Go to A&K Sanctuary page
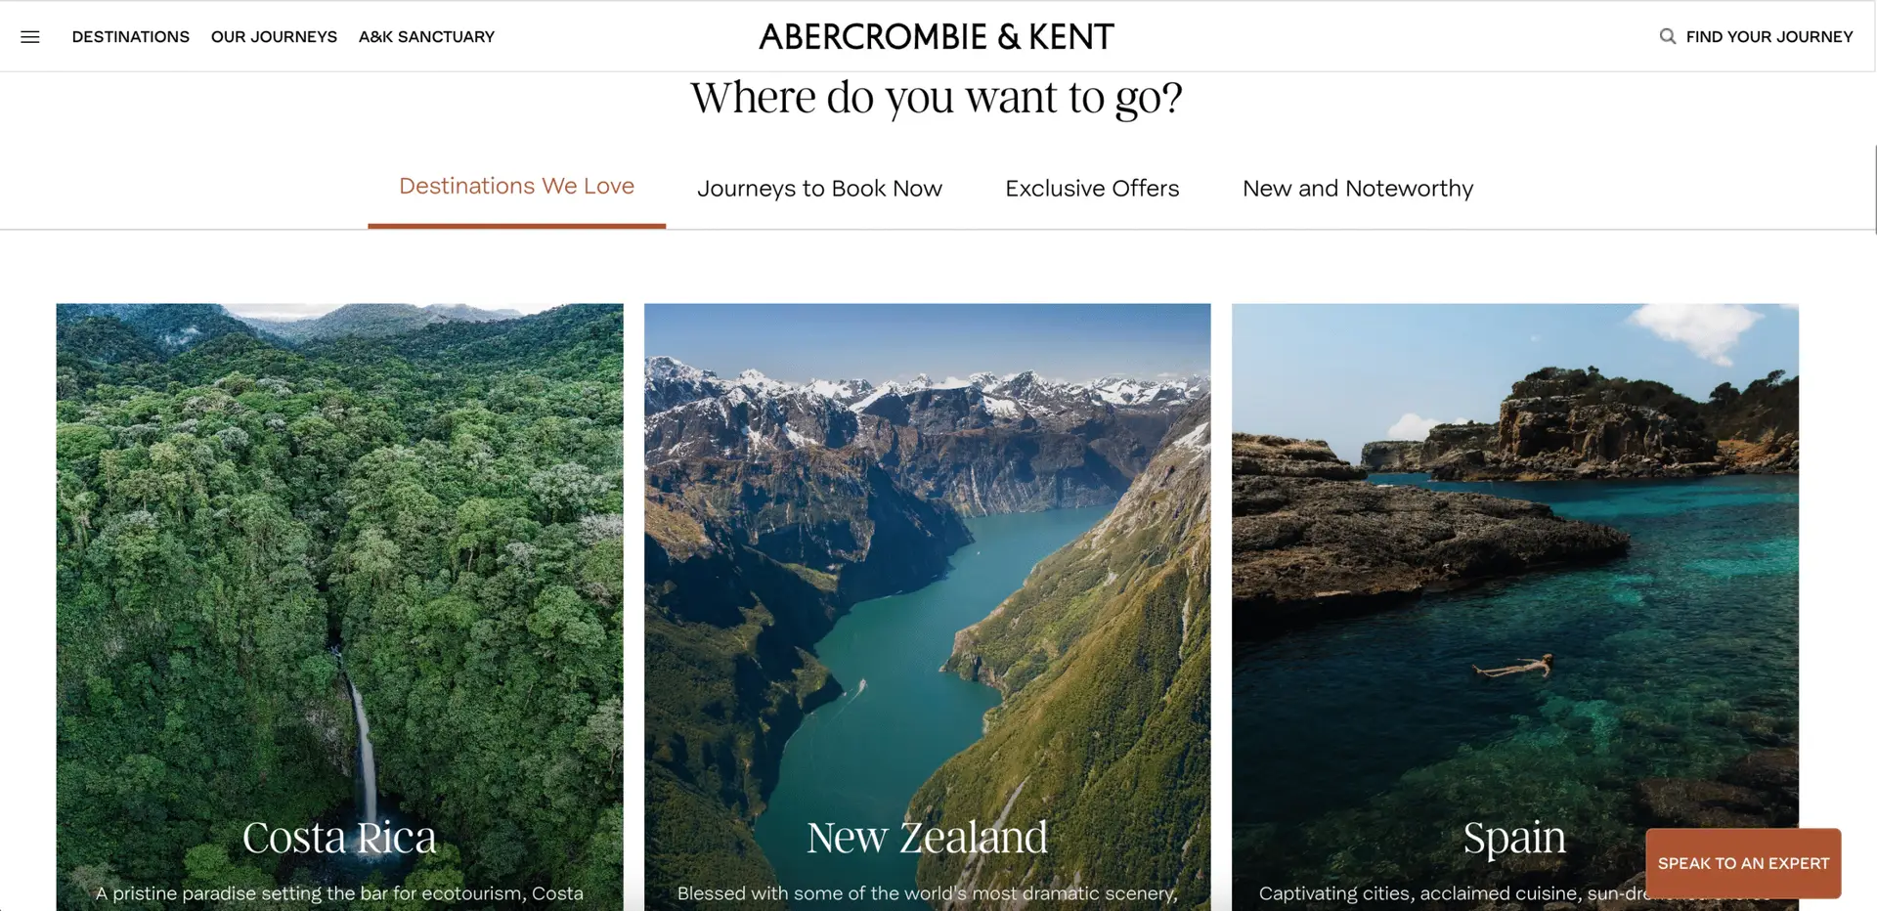The height and width of the screenshot is (911, 1877). 426,37
